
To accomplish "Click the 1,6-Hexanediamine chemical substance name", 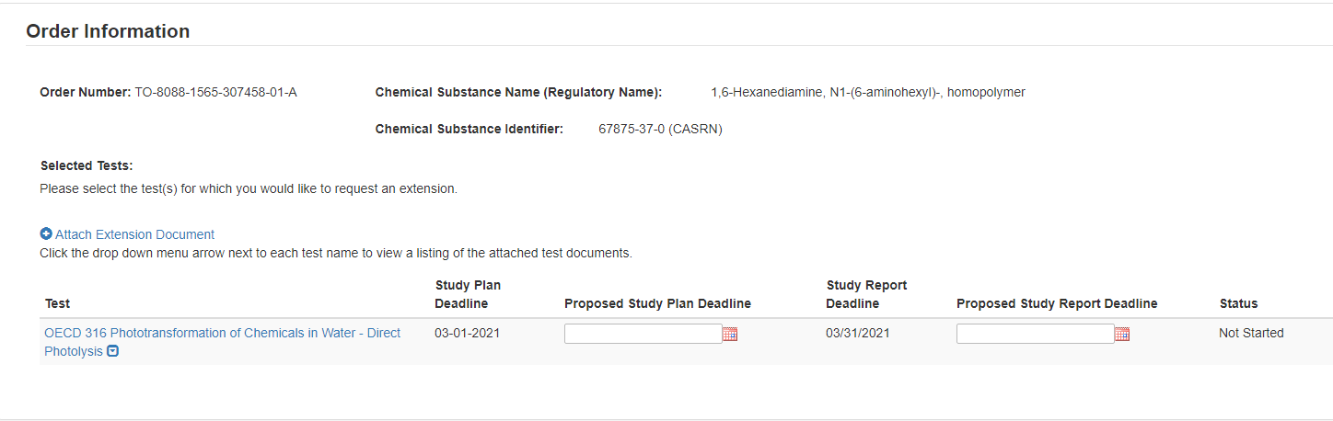I will [867, 92].
